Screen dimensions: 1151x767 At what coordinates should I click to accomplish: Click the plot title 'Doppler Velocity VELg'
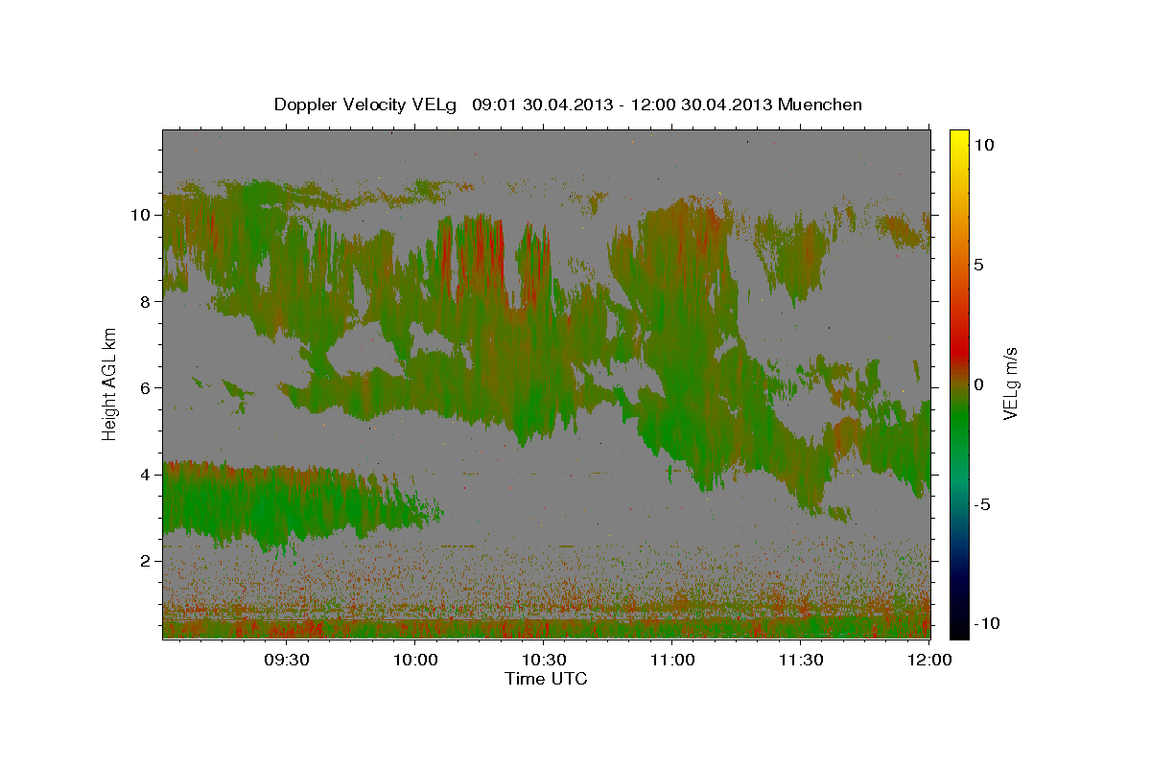click(568, 105)
